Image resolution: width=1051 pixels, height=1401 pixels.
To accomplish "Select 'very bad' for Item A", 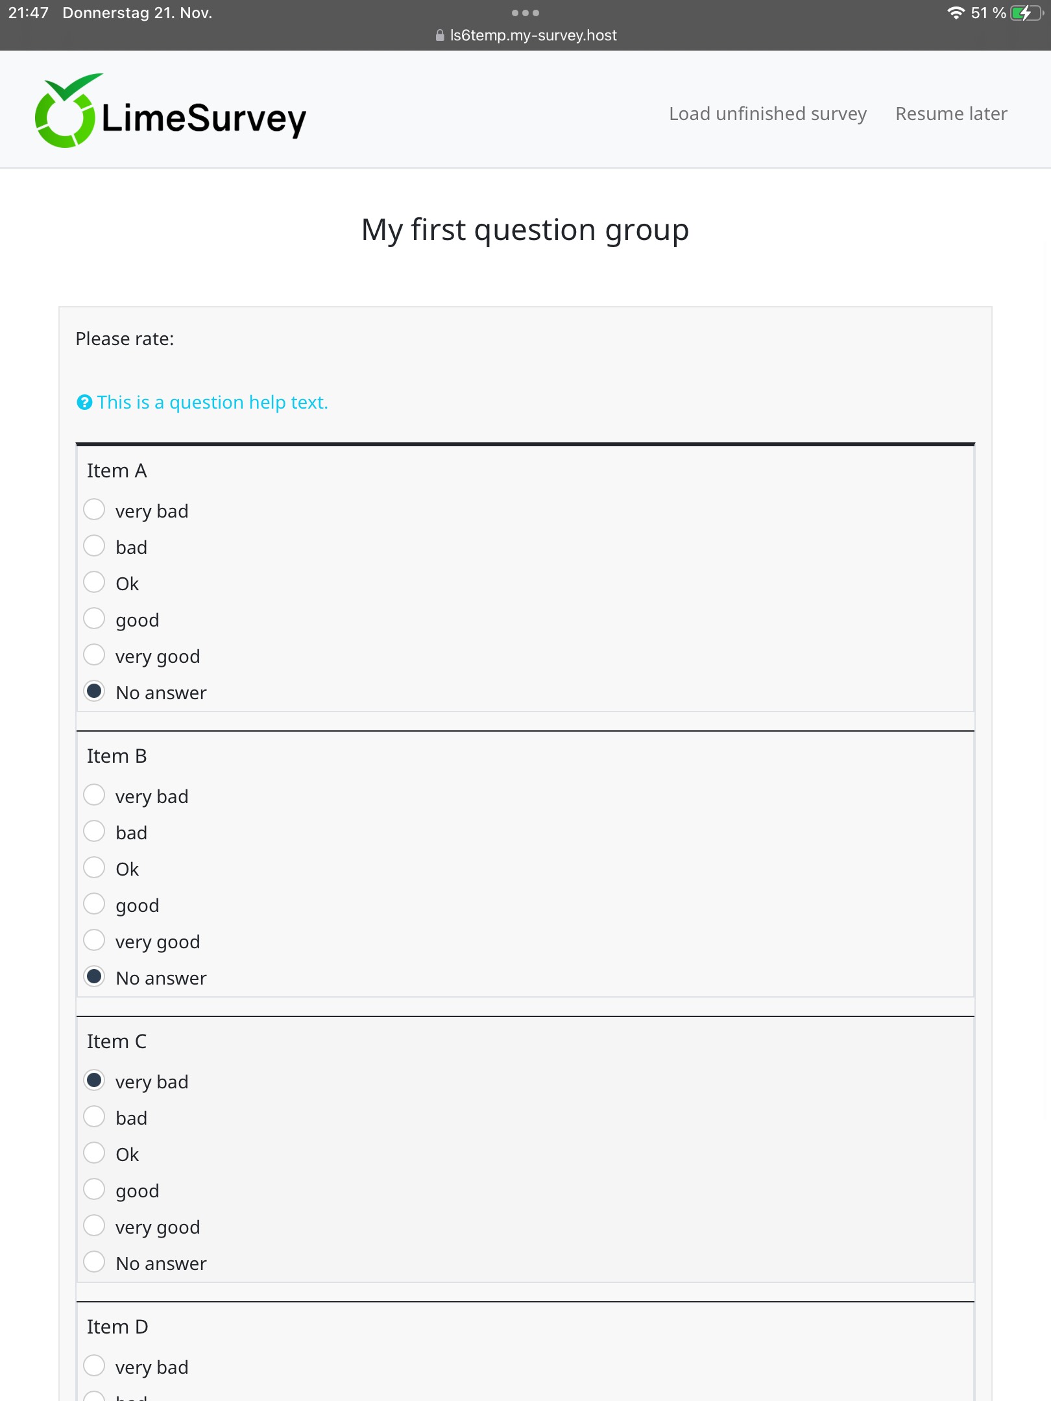I will [x=95, y=510].
